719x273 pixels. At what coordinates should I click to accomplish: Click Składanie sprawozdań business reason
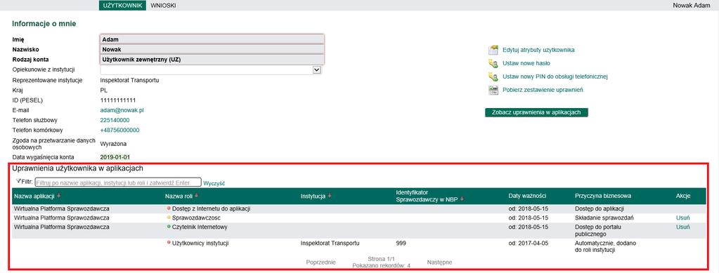604,218
